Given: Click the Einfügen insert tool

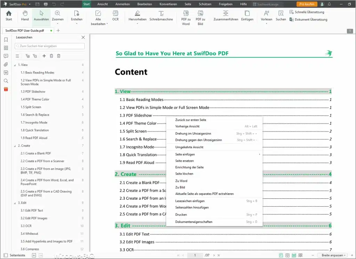Looking at the screenshot, I should (247, 16).
